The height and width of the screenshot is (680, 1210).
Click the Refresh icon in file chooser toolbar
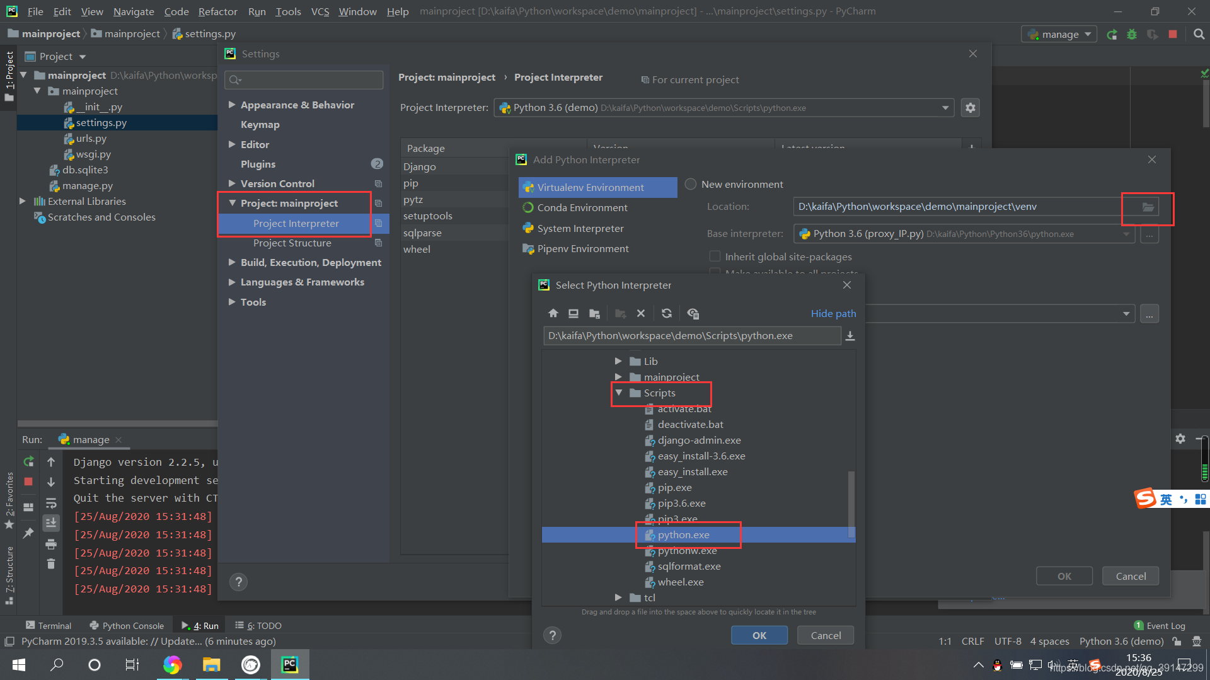[667, 313]
